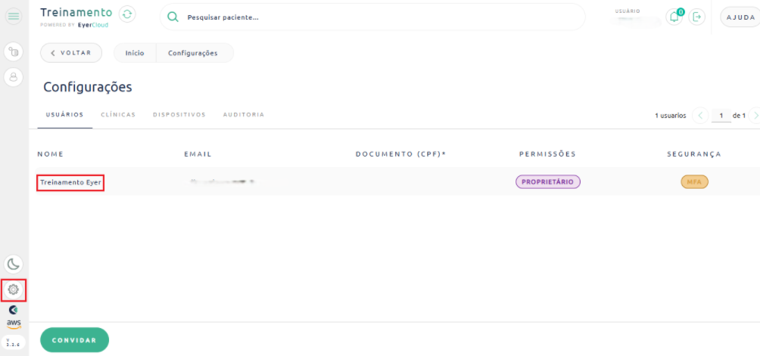Viewport: 760px width, 356px height.
Task: Click the Eyer logo icon above AWS
Action: [14, 309]
